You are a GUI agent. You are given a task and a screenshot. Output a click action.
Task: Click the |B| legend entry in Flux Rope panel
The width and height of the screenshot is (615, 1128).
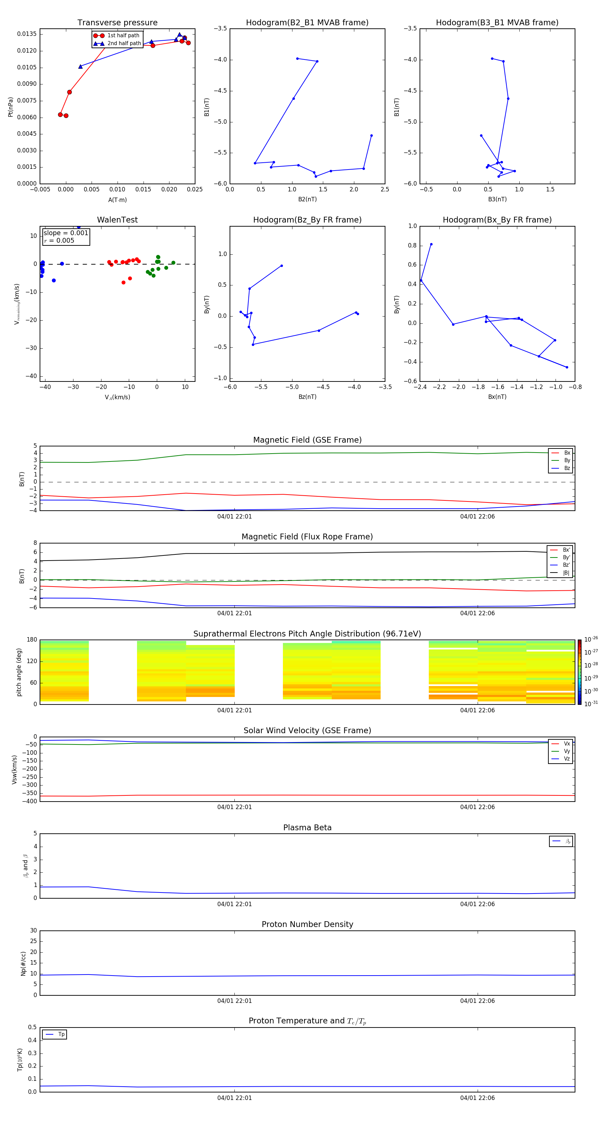pos(560,573)
